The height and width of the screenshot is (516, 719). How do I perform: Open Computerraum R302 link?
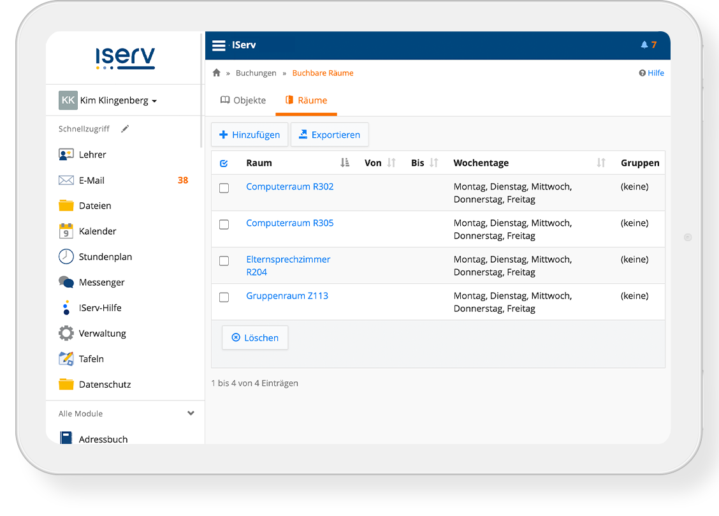(x=290, y=187)
